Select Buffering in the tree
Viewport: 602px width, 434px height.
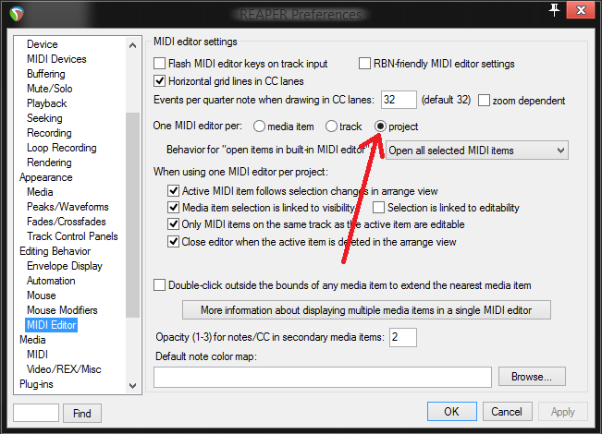click(x=46, y=74)
